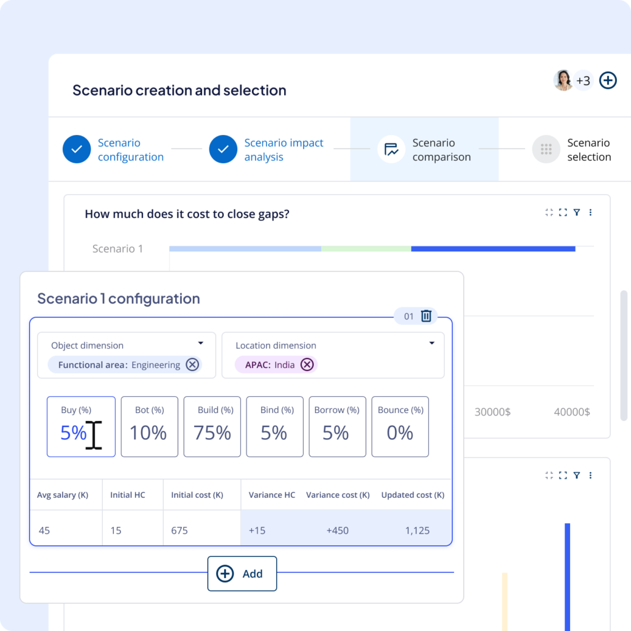The height and width of the screenshot is (631, 631).
Task: Remove the Functional area Engineering filter chip
Action: pos(192,364)
